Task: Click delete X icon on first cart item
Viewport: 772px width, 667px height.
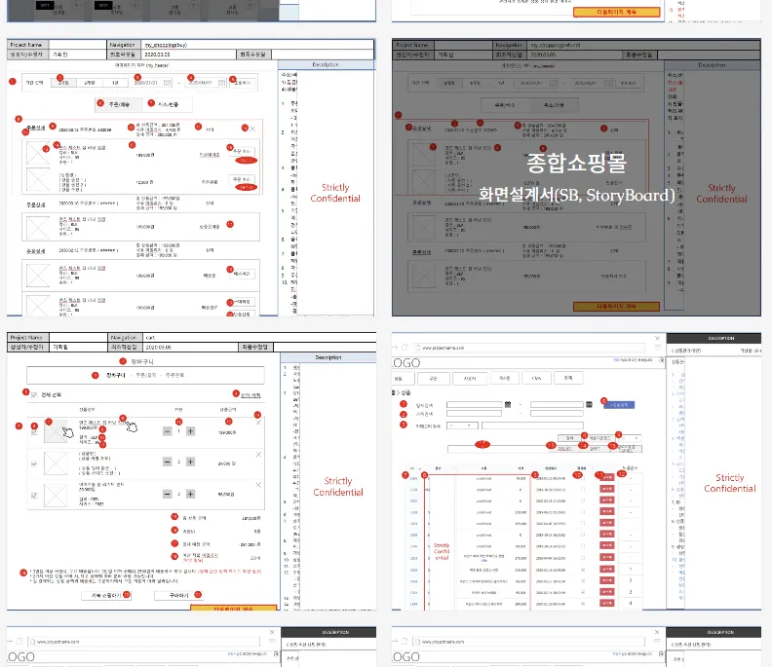Action: pos(258,423)
